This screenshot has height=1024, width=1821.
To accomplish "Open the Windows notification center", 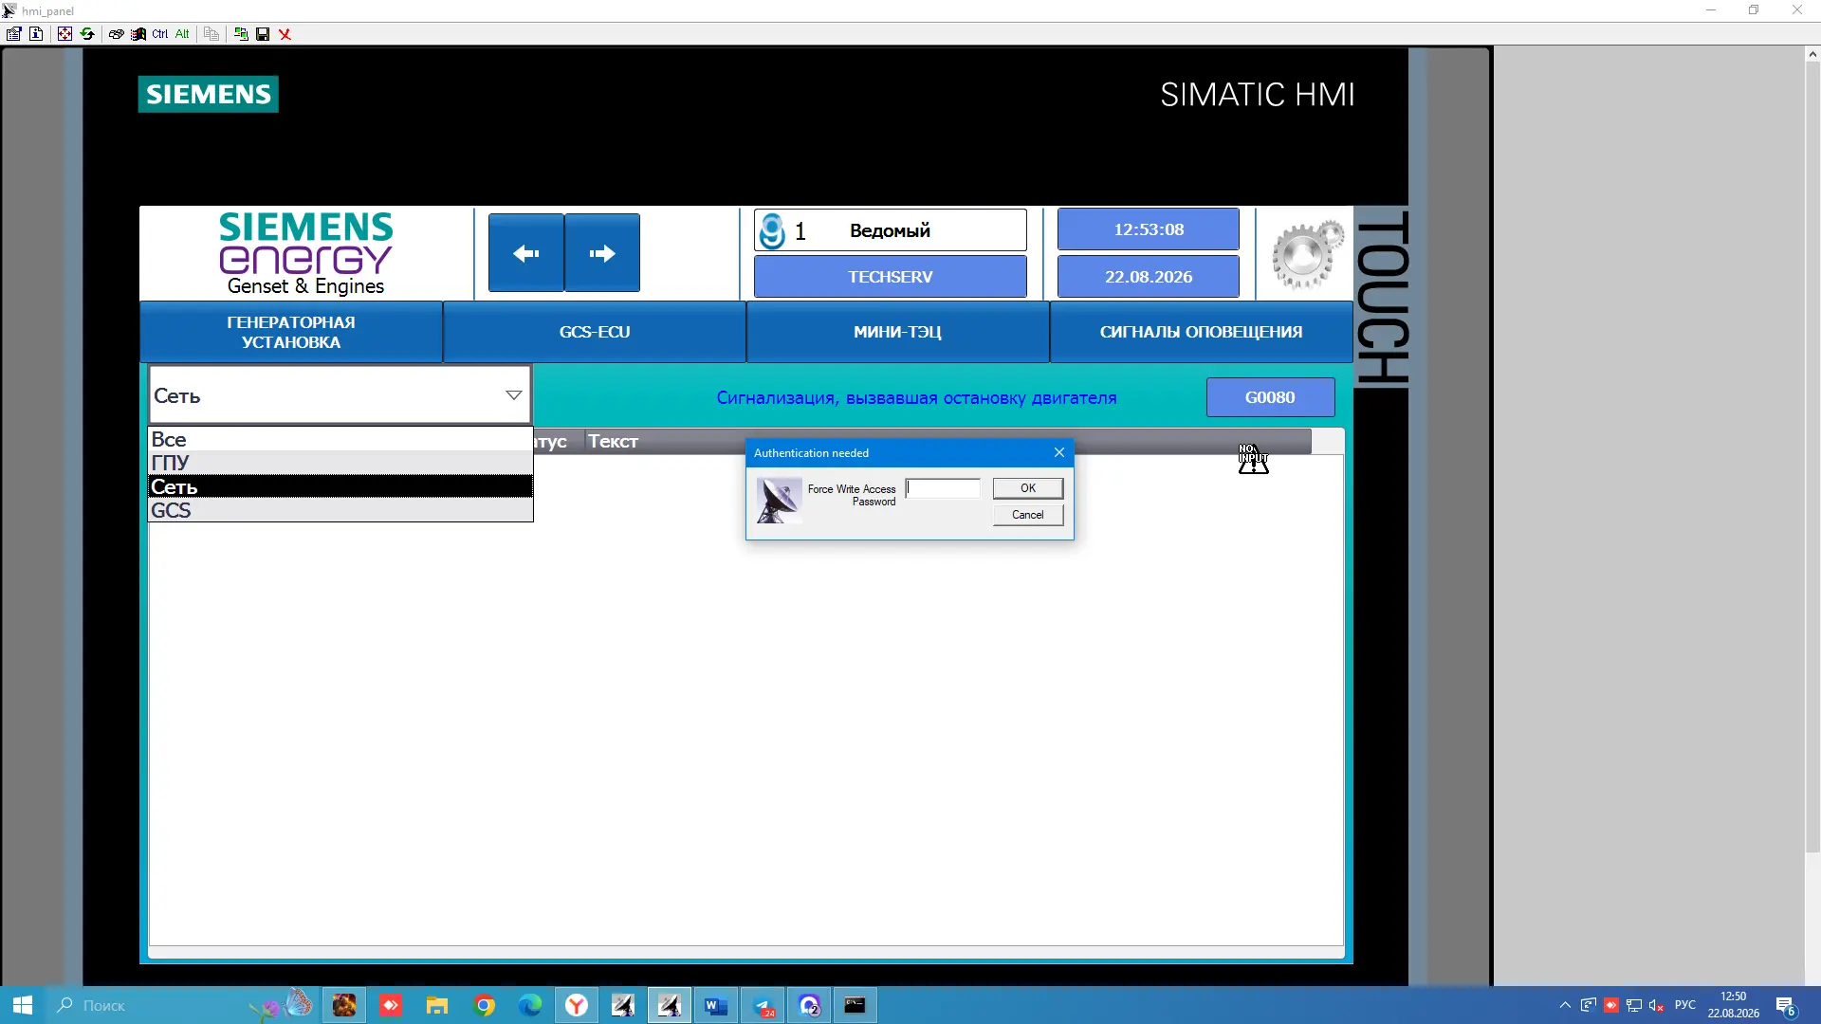I will tap(1787, 1006).
